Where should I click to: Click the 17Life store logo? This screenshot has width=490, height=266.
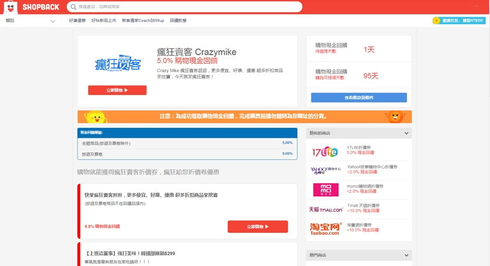pyautogui.click(x=325, y=151)
